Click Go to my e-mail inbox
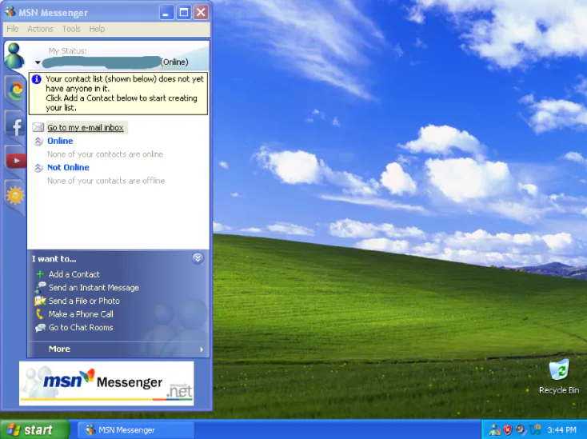Image resolution: width=587 pixels, height=439 pixels. 86,128
